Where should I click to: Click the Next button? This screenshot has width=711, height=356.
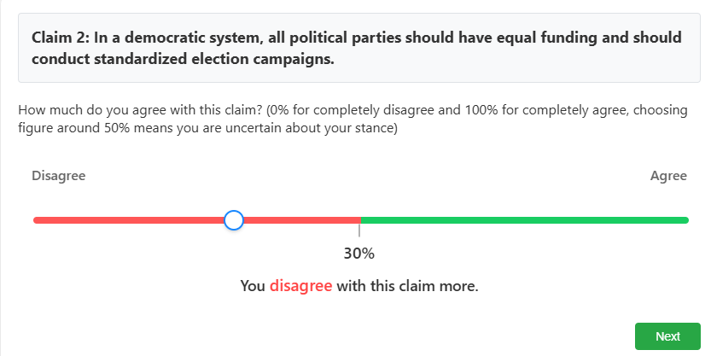click(x=667, y=336)
